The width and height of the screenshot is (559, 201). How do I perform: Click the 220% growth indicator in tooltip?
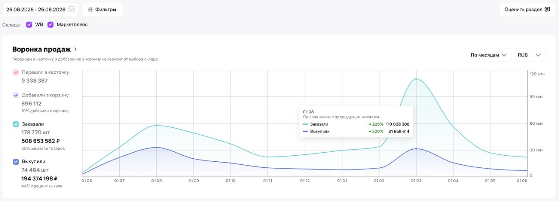pos(376,131)
